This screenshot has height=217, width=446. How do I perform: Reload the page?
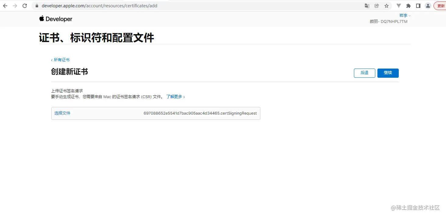click(x=24, y=5)
